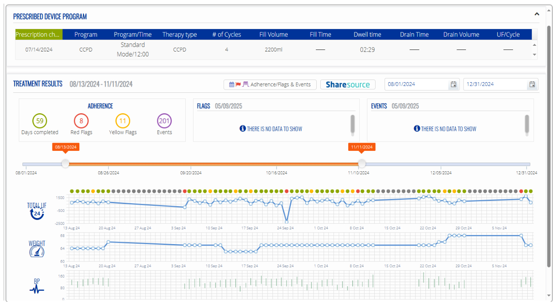
Task: Click the Standard Mode/12:00 cell
Action: coord(133,49)
